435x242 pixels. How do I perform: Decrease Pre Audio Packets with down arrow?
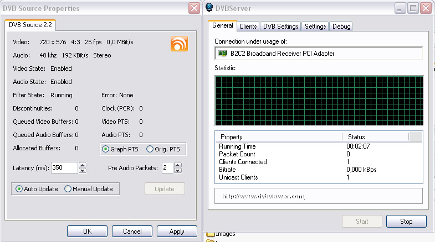(x=178, y=170)
